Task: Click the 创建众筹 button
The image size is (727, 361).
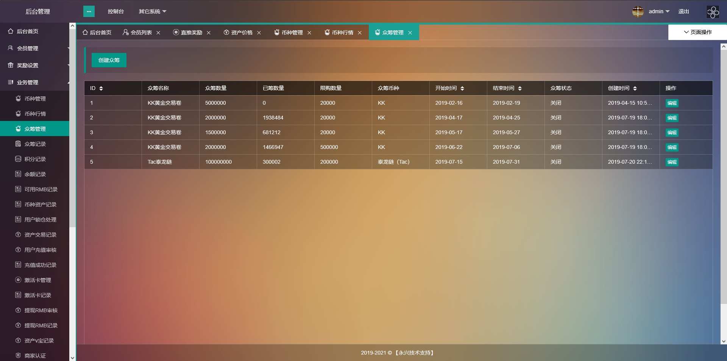Action: point(109,60)
